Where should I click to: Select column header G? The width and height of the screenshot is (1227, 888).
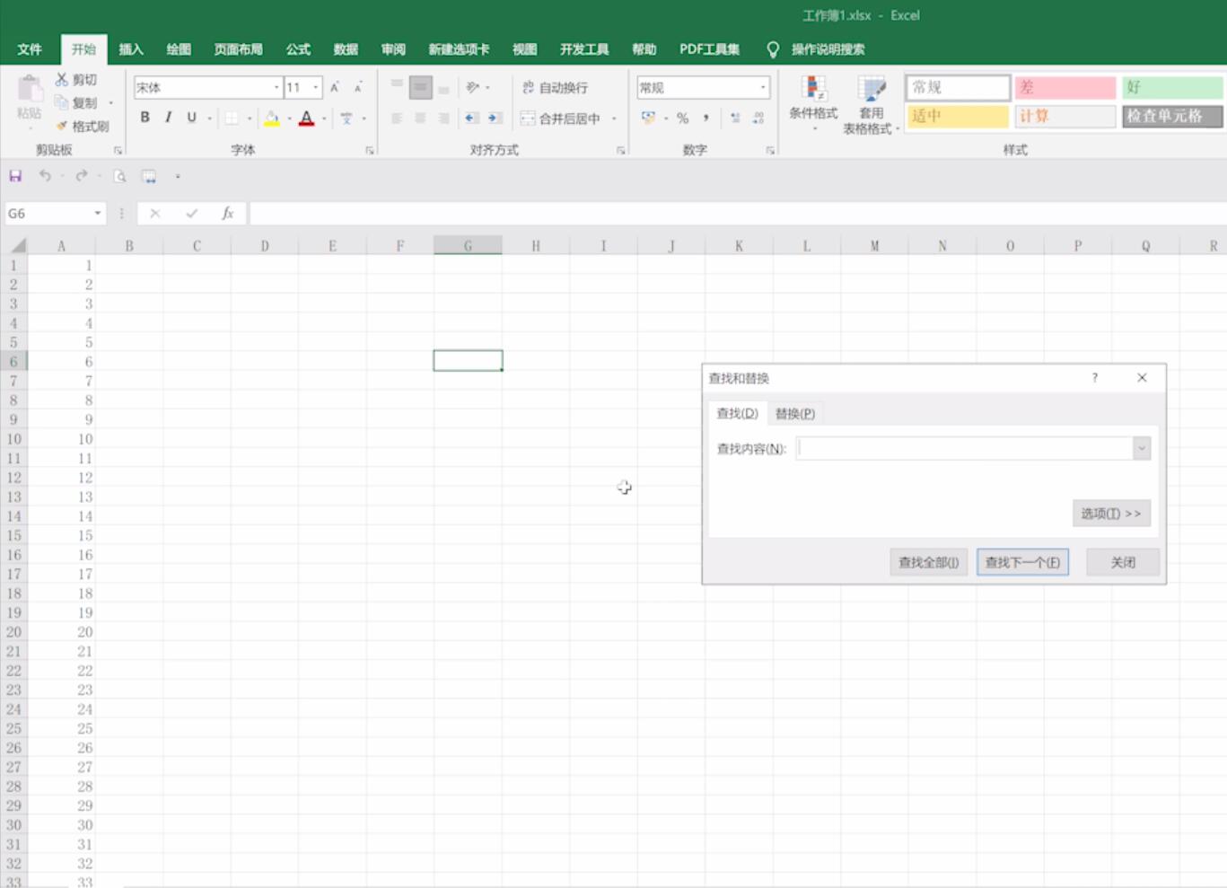(468, 245)
